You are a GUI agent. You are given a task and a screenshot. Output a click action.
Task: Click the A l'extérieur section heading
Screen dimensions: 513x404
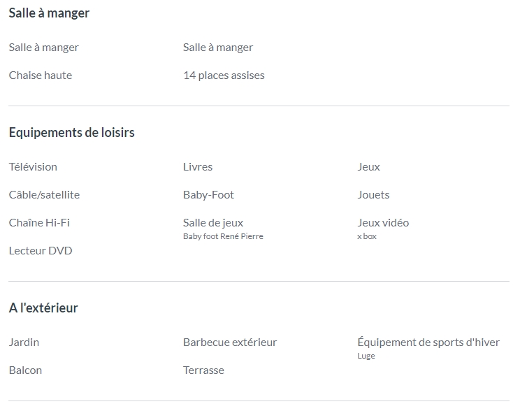(43, 308)
